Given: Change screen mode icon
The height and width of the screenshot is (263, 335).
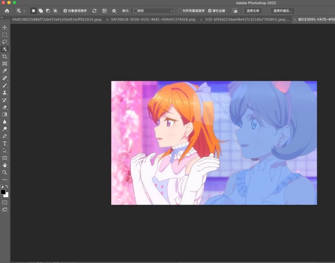Looking at the screenshot, I should pos(5,210).
